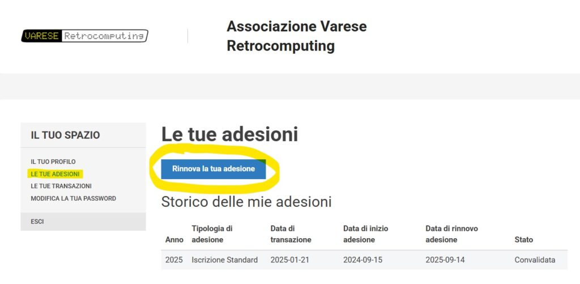Go to Le Tue Transazioni
580x284 pixels.
click(61, 186)
